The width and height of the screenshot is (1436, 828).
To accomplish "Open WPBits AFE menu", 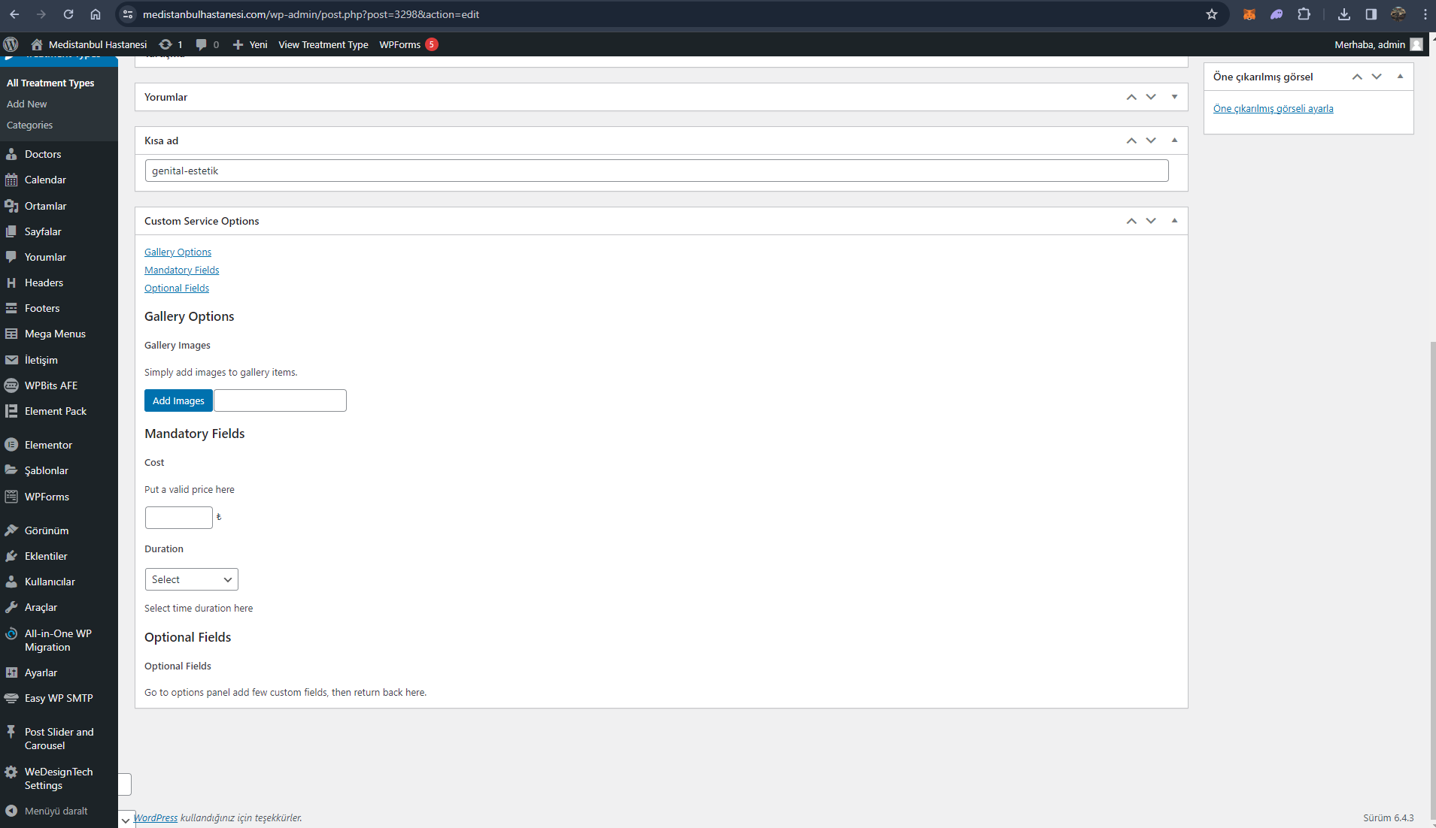I will [x=51, y=385].
